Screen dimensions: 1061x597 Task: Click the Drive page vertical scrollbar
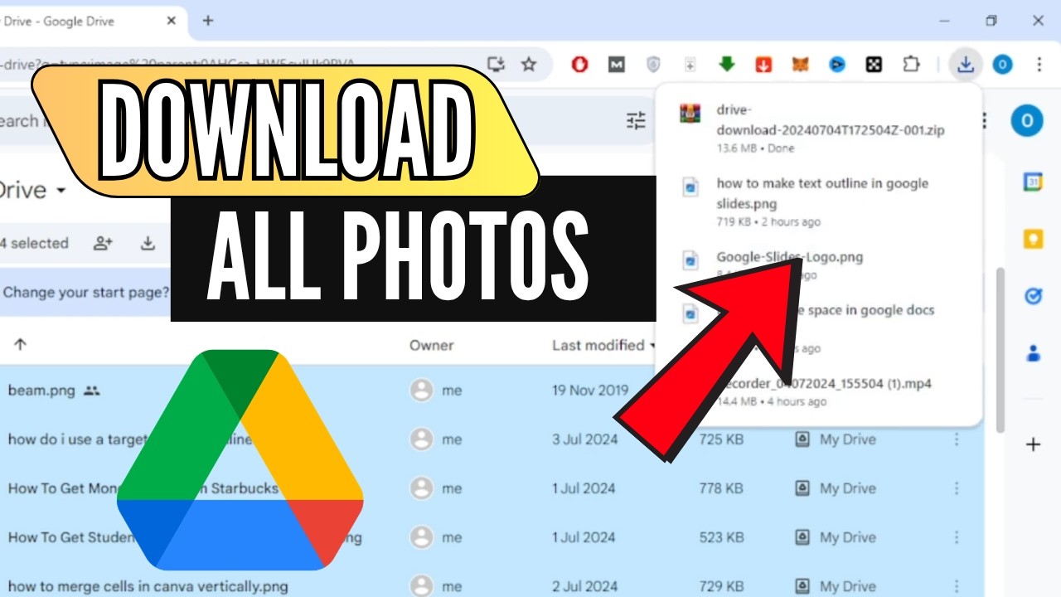(x=1001, y=348)
